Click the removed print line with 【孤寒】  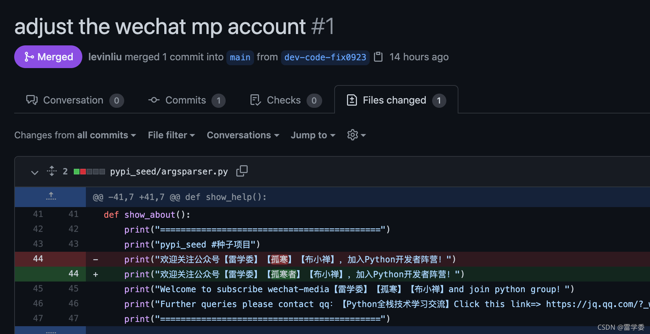click(290, 259)
